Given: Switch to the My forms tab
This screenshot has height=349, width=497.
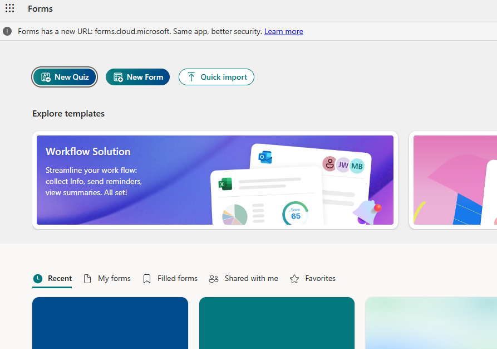Looking at the screenshot, I should point(107,279).
